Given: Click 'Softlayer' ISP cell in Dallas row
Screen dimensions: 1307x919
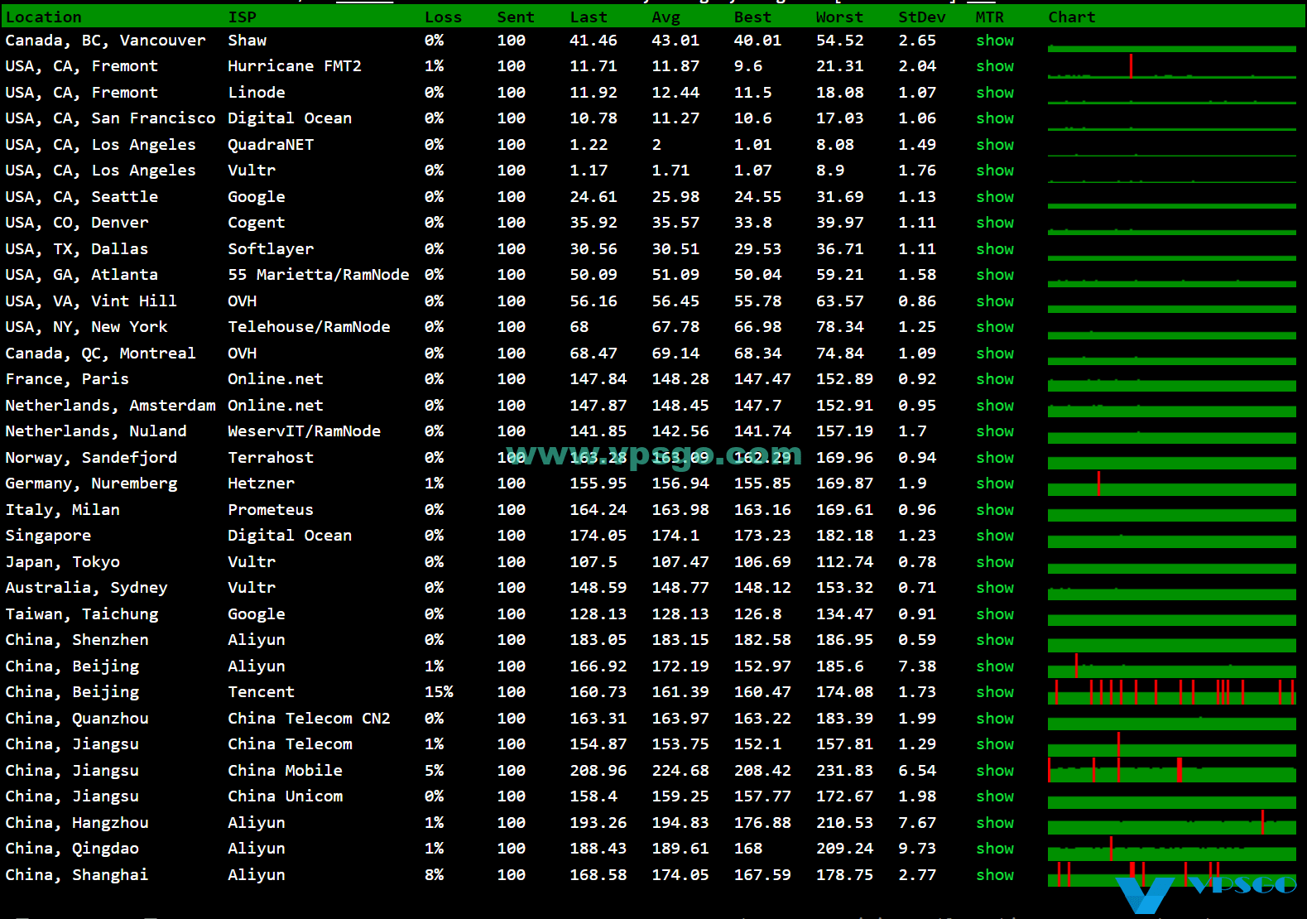Looking at the screenshot, I should tap(271, 249).
